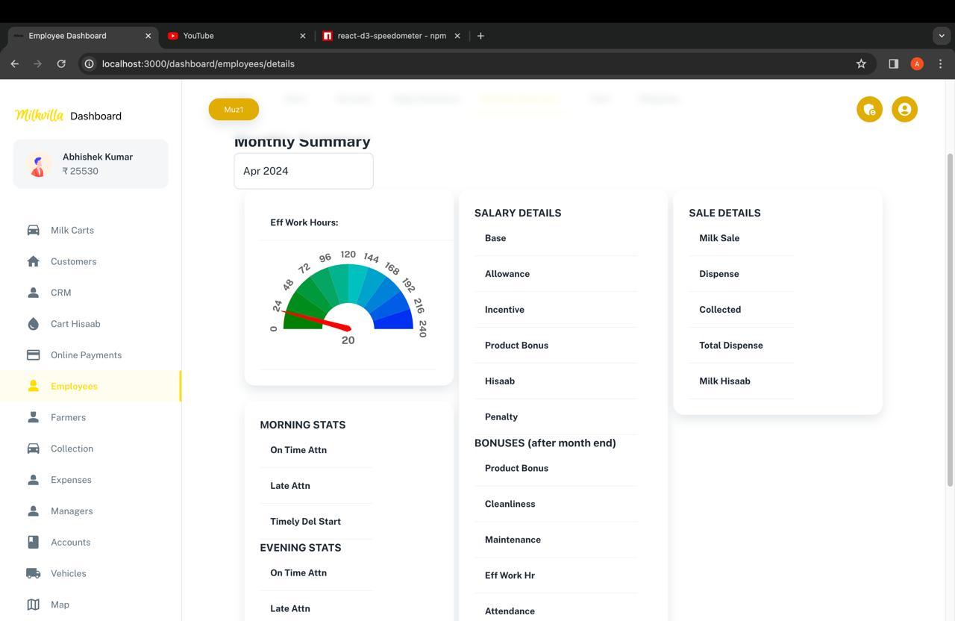955x621 pixels.
Task: Click the Muz1 button
Action: click(x=234, y=109)
